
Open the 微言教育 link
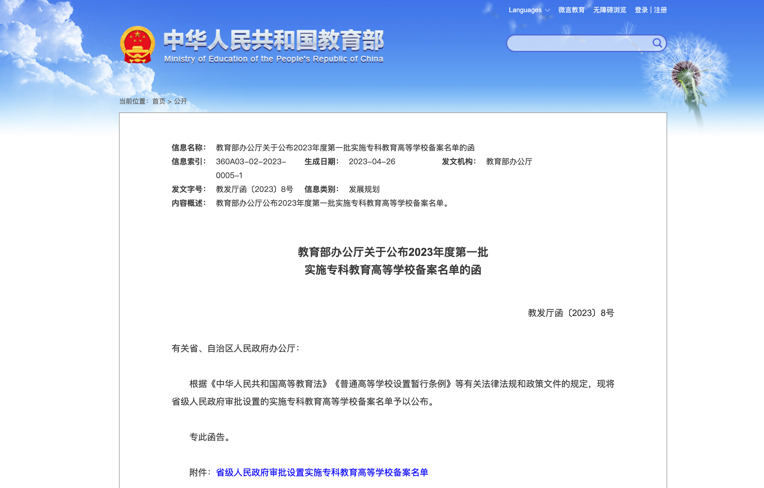click(x=571, y=10)
